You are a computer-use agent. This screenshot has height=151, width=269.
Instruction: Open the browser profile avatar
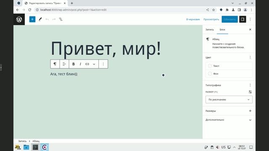[245, 10]
